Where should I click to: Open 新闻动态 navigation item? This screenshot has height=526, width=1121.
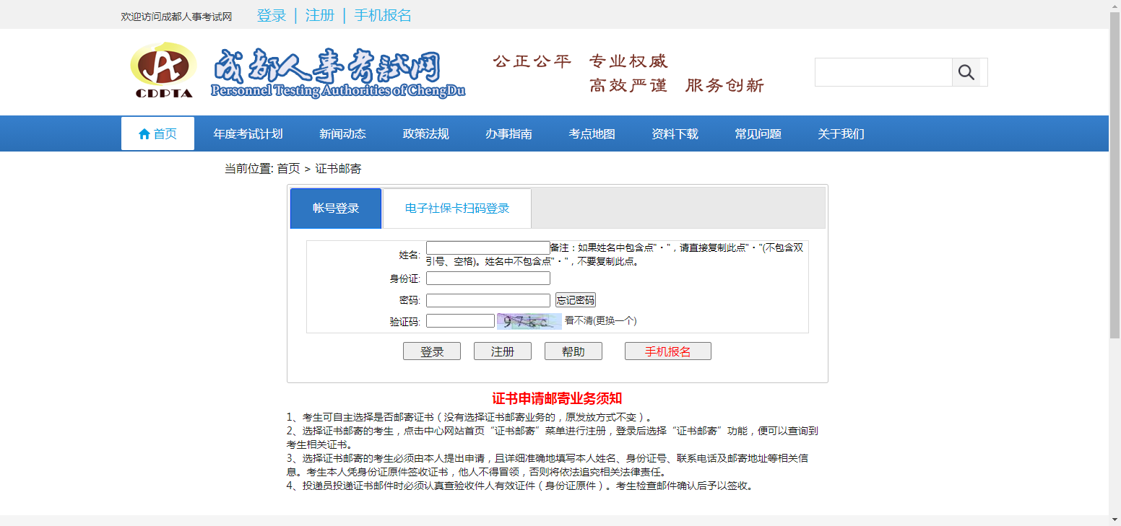342,133
